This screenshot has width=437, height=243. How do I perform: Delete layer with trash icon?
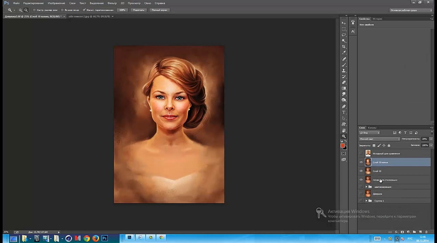pyautogui.click(x=426, y=232)
